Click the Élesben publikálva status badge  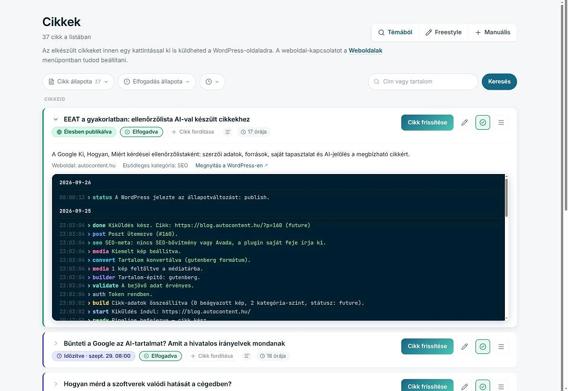coord(84,132)
